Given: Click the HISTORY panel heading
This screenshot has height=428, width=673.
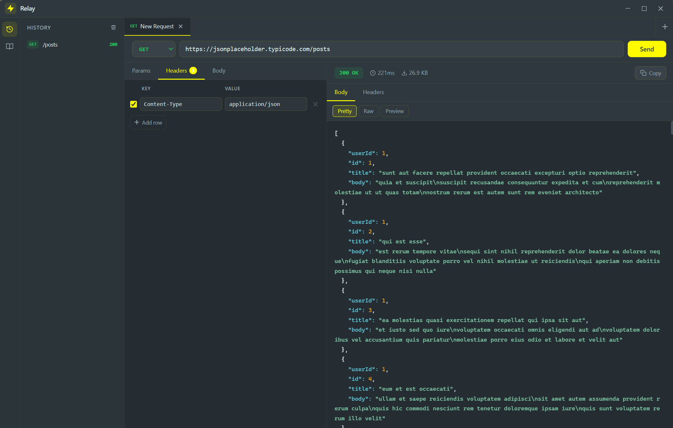Looking at the screenshot, I should click(39, 28).
